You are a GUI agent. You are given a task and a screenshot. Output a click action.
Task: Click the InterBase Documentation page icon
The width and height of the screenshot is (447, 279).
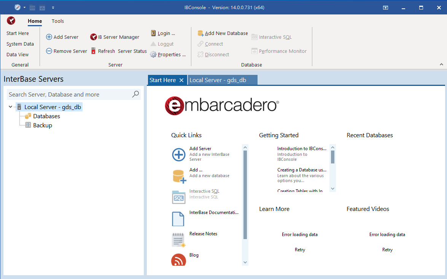178,219
